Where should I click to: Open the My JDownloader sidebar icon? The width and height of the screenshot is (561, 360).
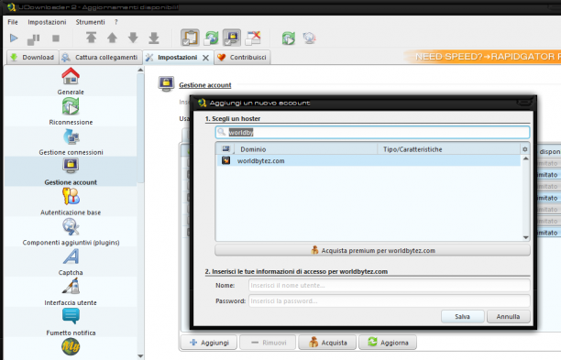click(71, 346)
